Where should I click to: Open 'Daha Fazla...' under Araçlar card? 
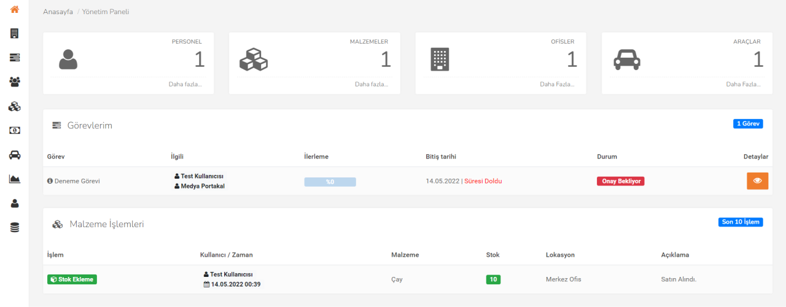pyautogui.click(x=743, y=84)
